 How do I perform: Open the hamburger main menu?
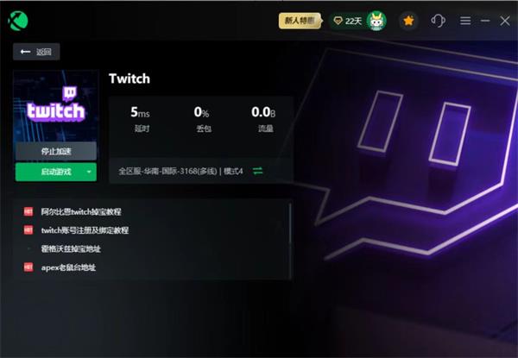(x=465, y=21)
